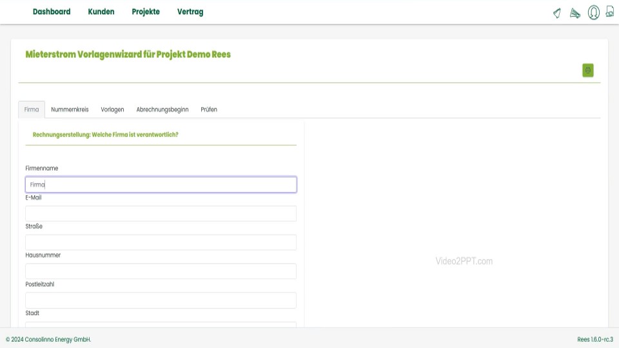Switch to the Abrechnungsbeginn tab
Screen dimensions: 619x348
[162, 110]
